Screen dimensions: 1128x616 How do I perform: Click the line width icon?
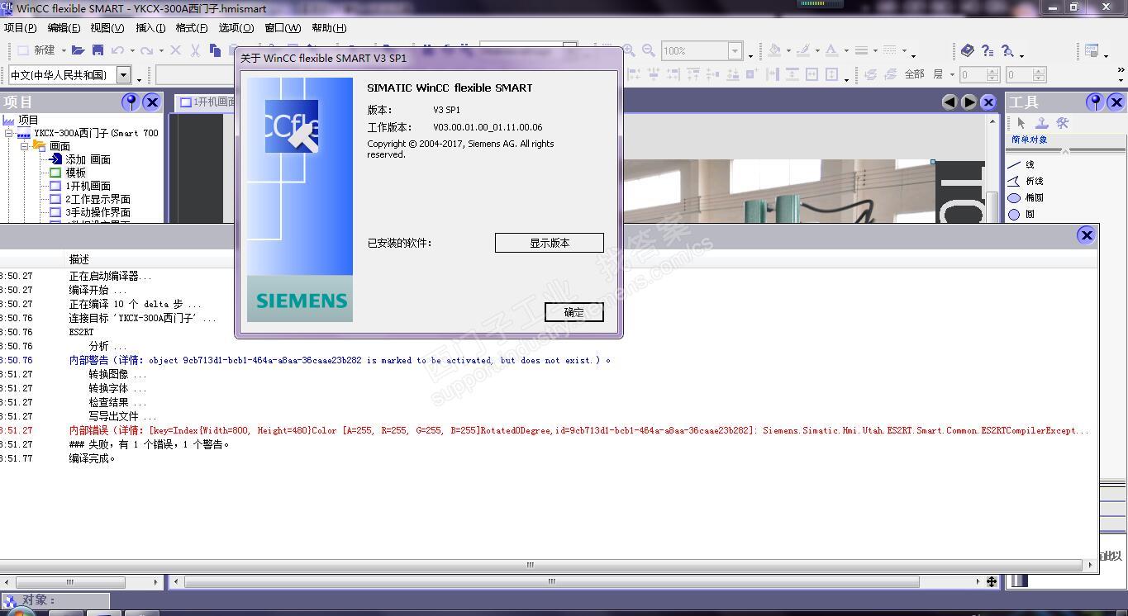861,50
